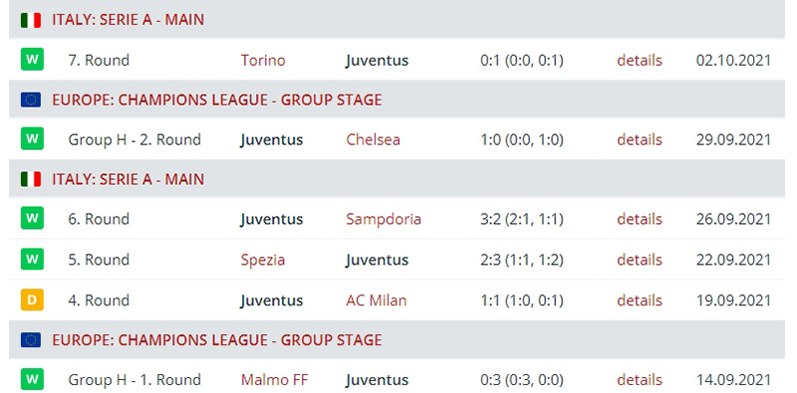
Task: Open details for Malmo FF vs Juventus
Action: pos(640,380)
